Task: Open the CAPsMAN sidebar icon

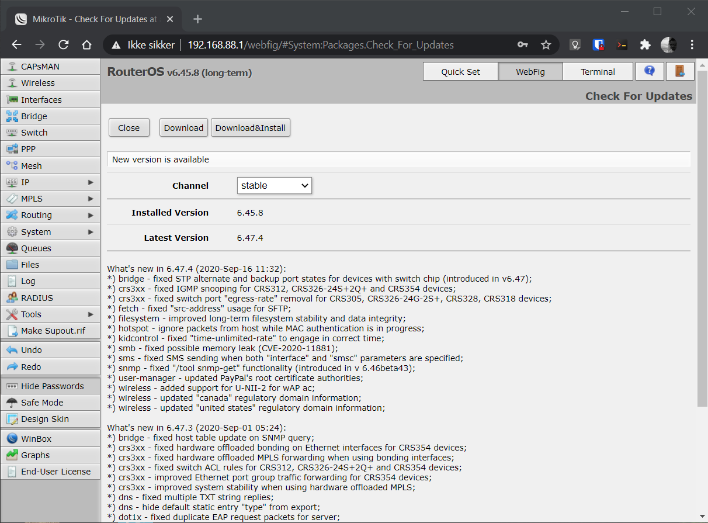Action: pyautogui.click(x=12, y=67)
